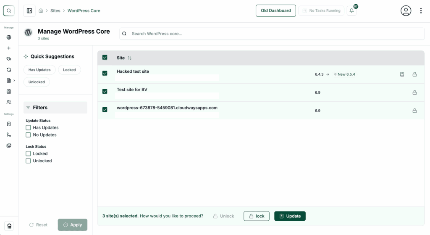Click the Update button in bottom bar

point(290,216)
